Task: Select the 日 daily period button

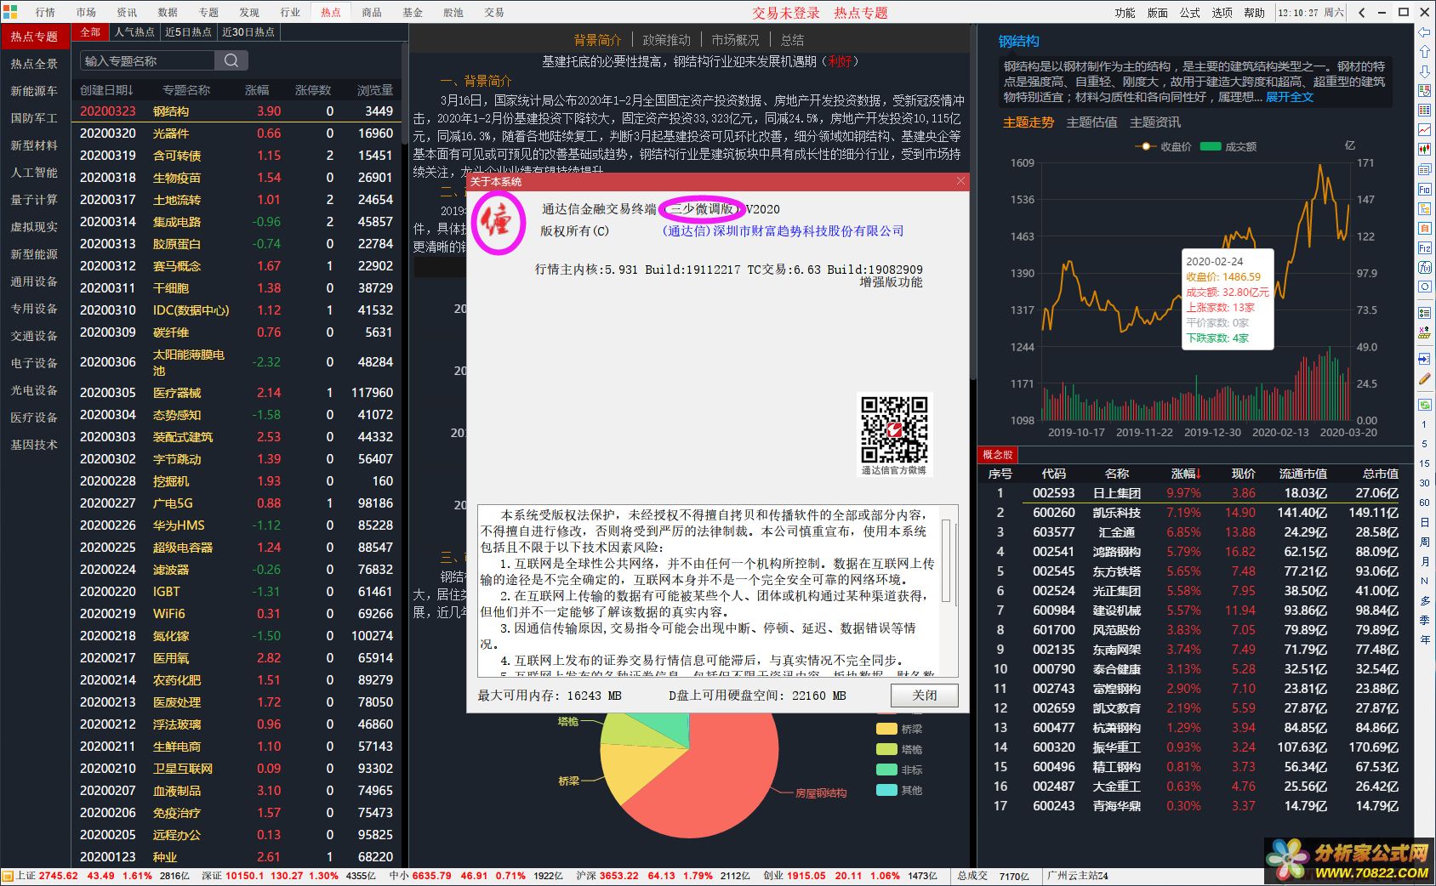Action: pos(1424,522)
